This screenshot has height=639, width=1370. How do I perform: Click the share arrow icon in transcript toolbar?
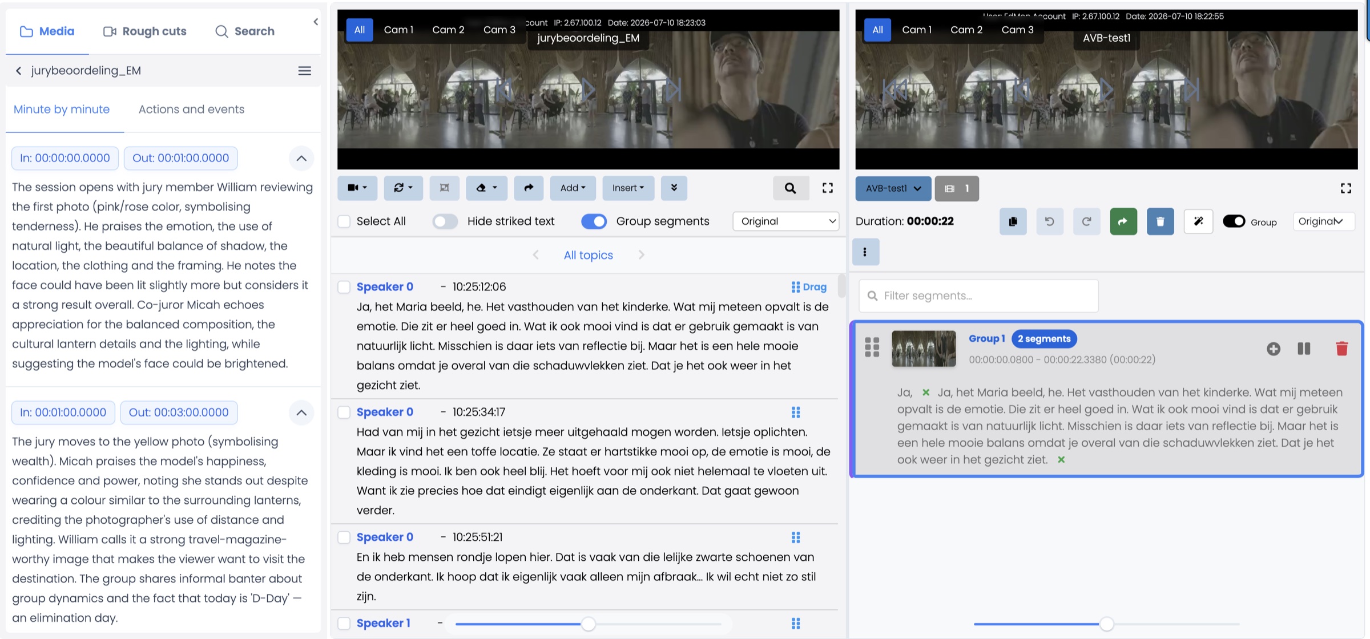(529, 188)
